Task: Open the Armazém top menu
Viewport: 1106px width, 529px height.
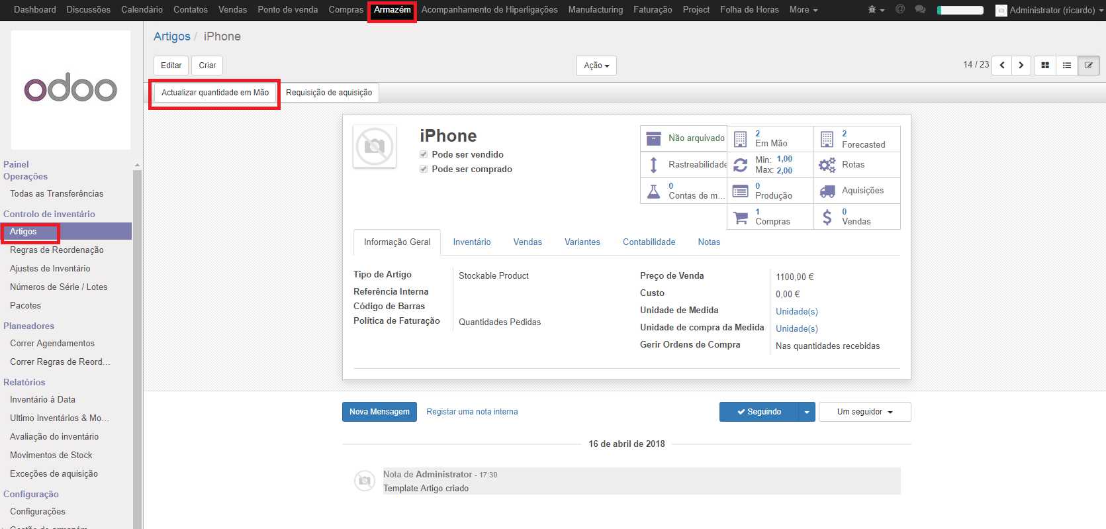Action: pyautogui.click(x=392, y=10)
